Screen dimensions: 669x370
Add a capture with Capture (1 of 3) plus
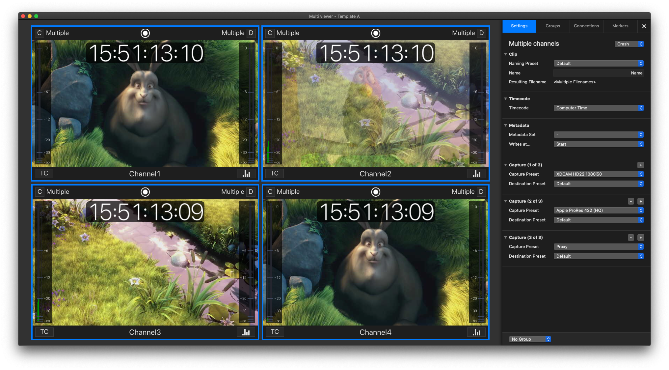[x=641, y=165]
